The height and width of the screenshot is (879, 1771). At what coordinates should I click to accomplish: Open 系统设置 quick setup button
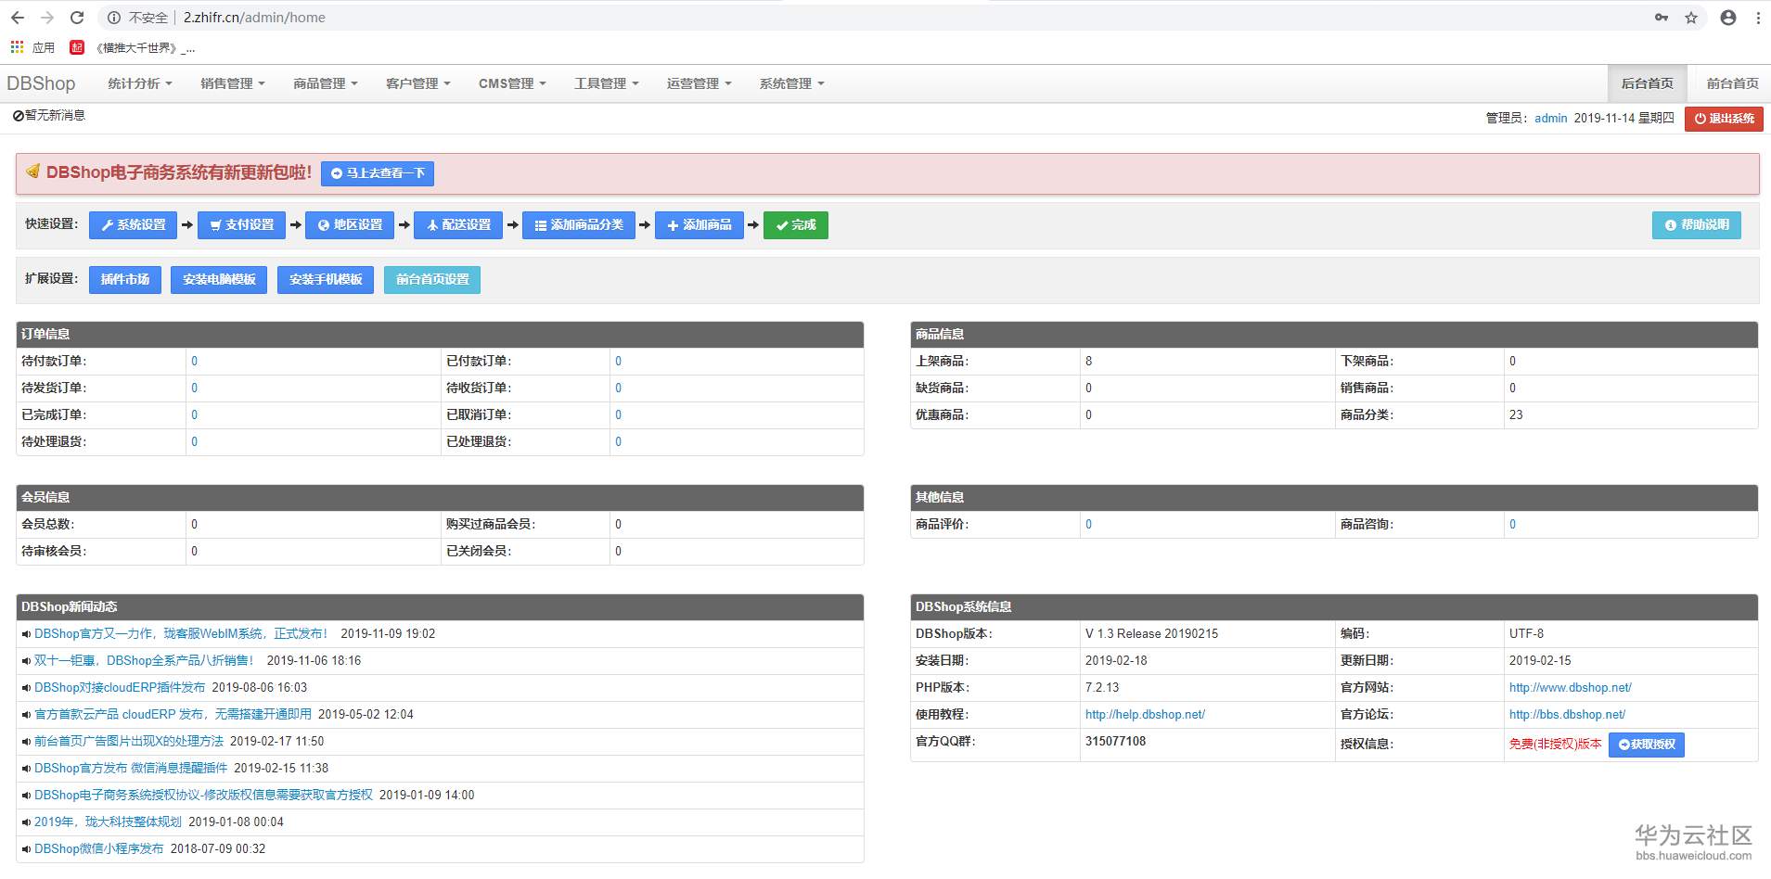pyautogui.click(x=134, y=225)
